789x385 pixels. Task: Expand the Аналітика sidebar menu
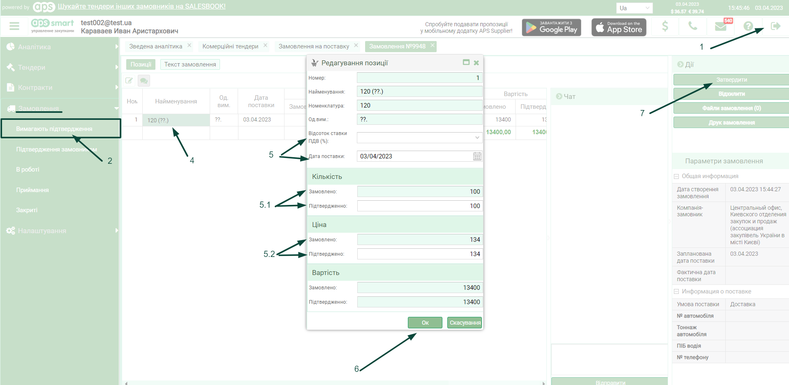point(60,47)
